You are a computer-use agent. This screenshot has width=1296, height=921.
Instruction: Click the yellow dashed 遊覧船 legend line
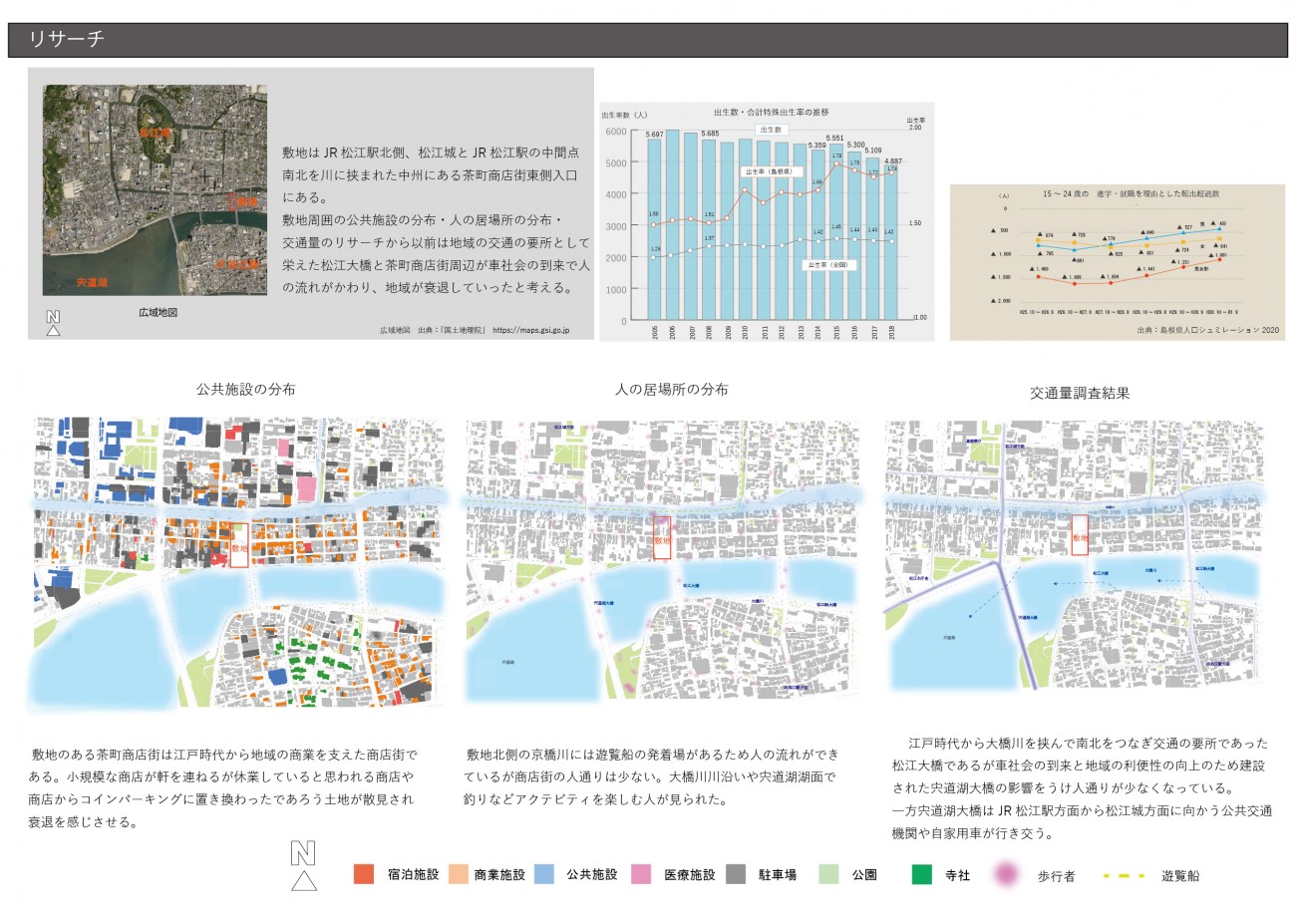coord(1124,876)
